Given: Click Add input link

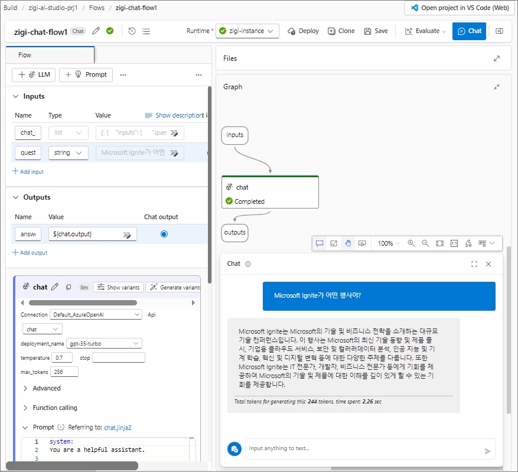Looking at the screenshot, I should tap(28, 171).
